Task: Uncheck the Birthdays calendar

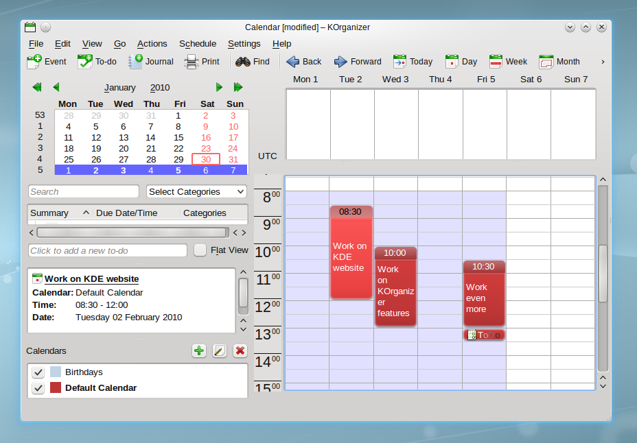Action: pos(38,372)
